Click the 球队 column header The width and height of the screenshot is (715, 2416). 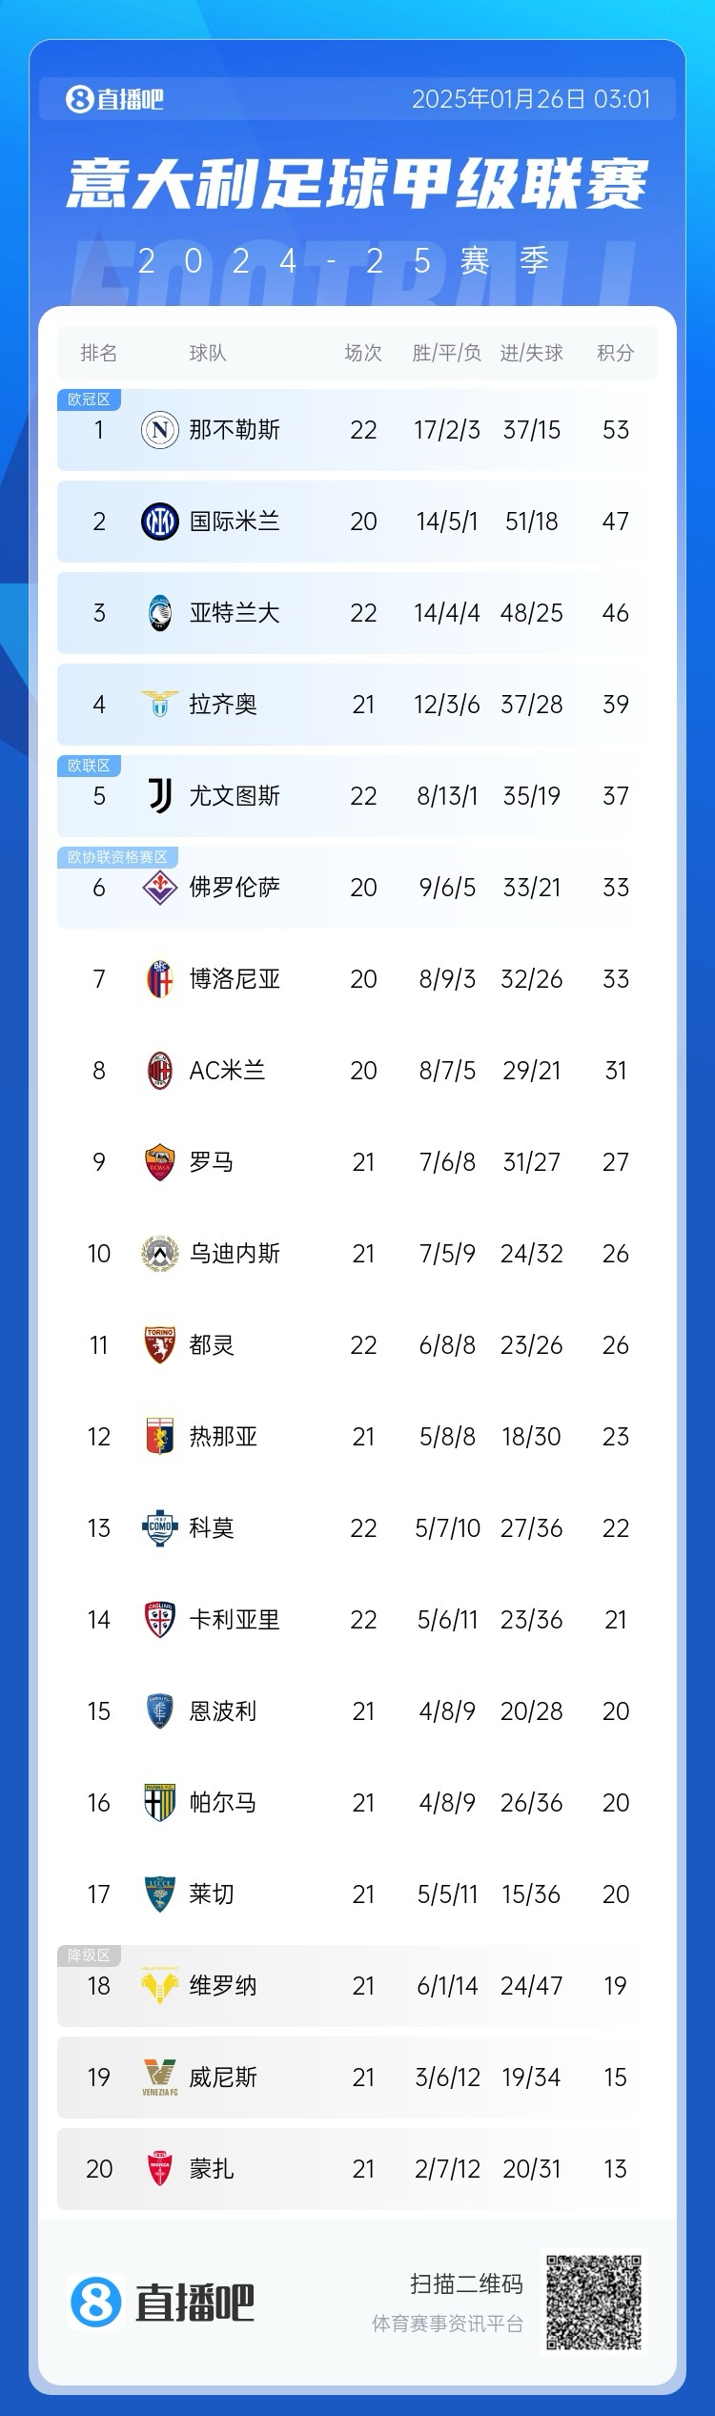tap(208, 354)
